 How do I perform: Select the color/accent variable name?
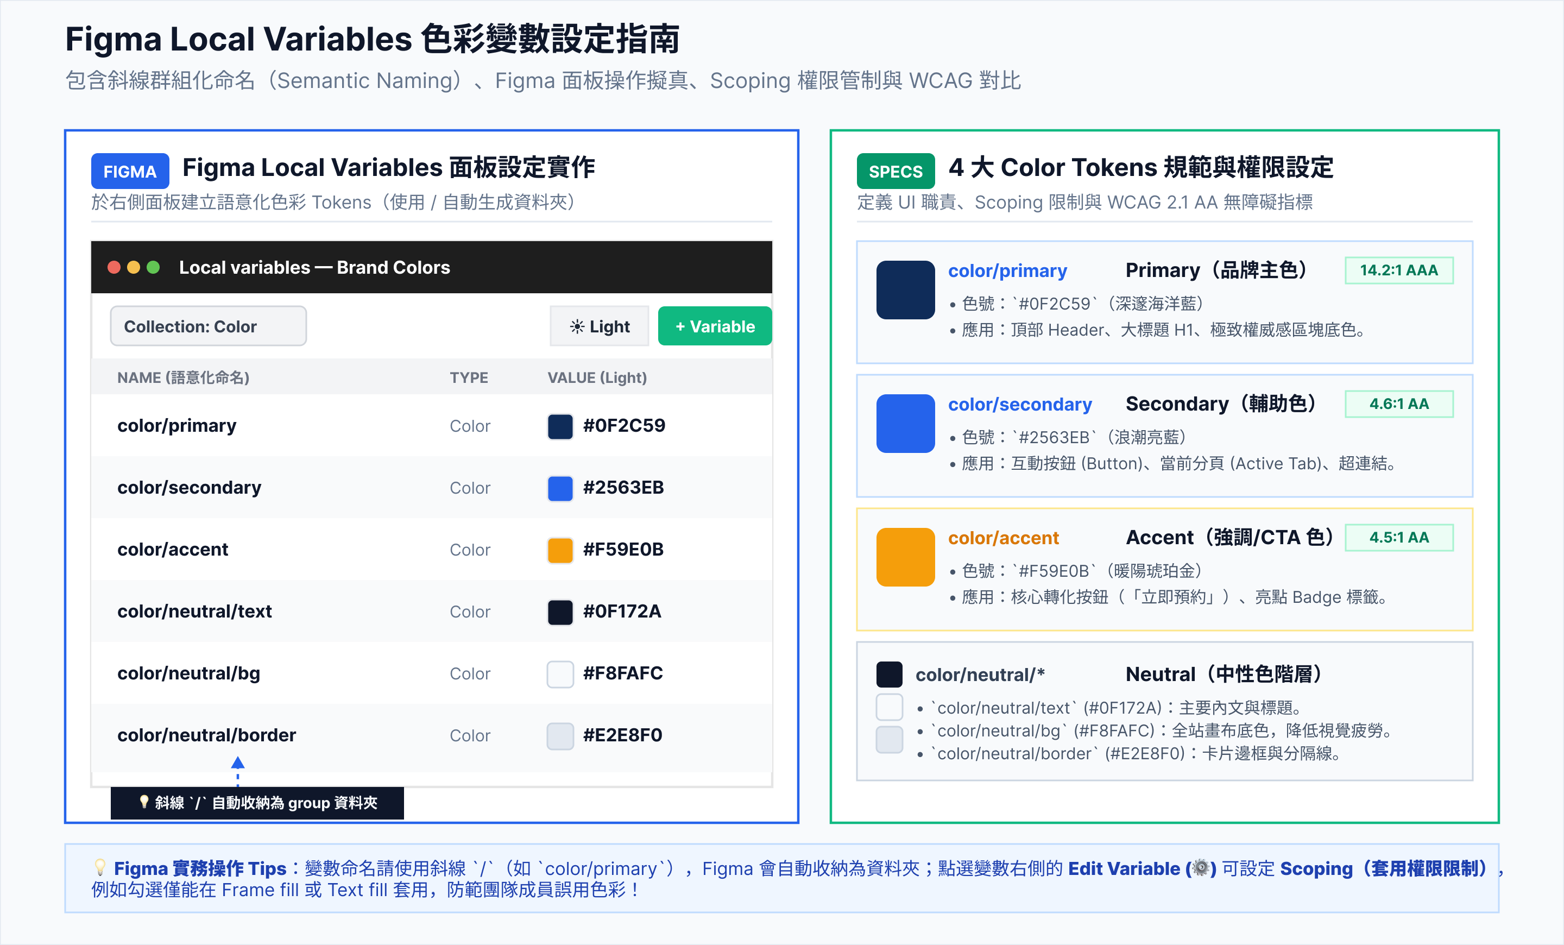[x=173, y=550]
